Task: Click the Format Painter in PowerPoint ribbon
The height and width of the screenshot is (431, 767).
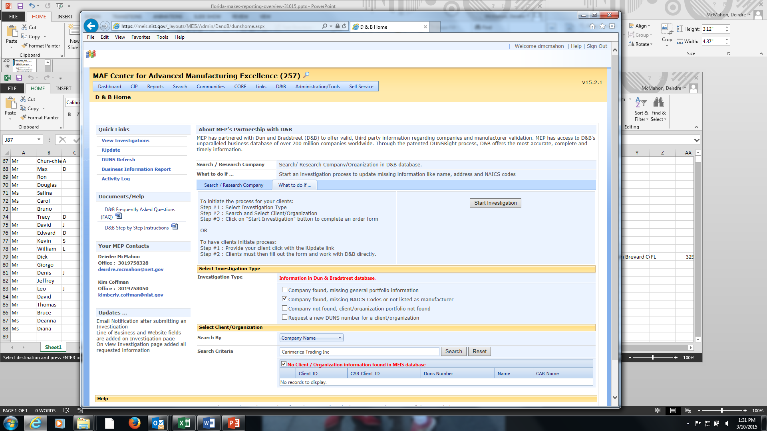Action: pos(41,46)
